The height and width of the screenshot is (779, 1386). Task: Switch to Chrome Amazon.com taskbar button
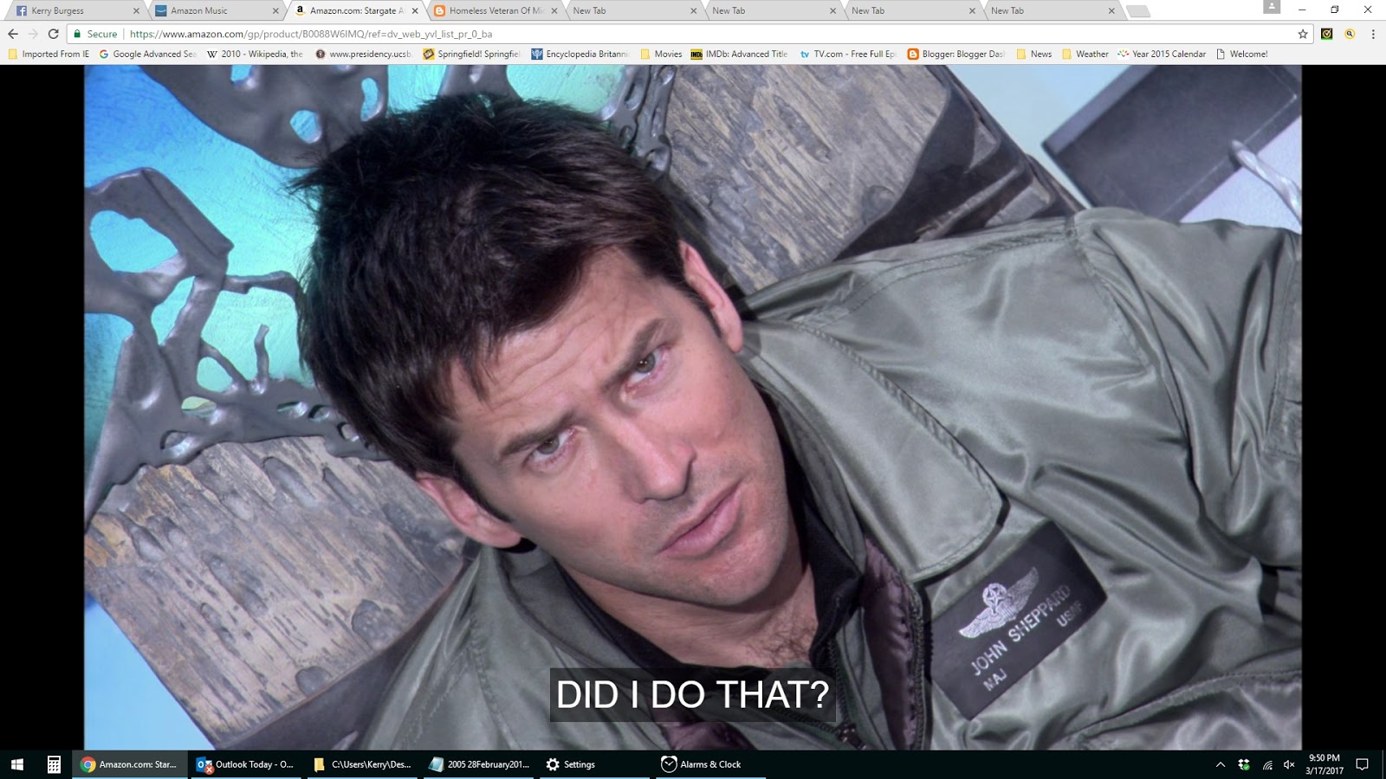click(130, 764)
